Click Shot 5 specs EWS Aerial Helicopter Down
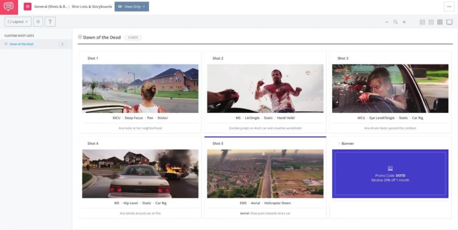 pyautogui.click(x=265, y=203)
